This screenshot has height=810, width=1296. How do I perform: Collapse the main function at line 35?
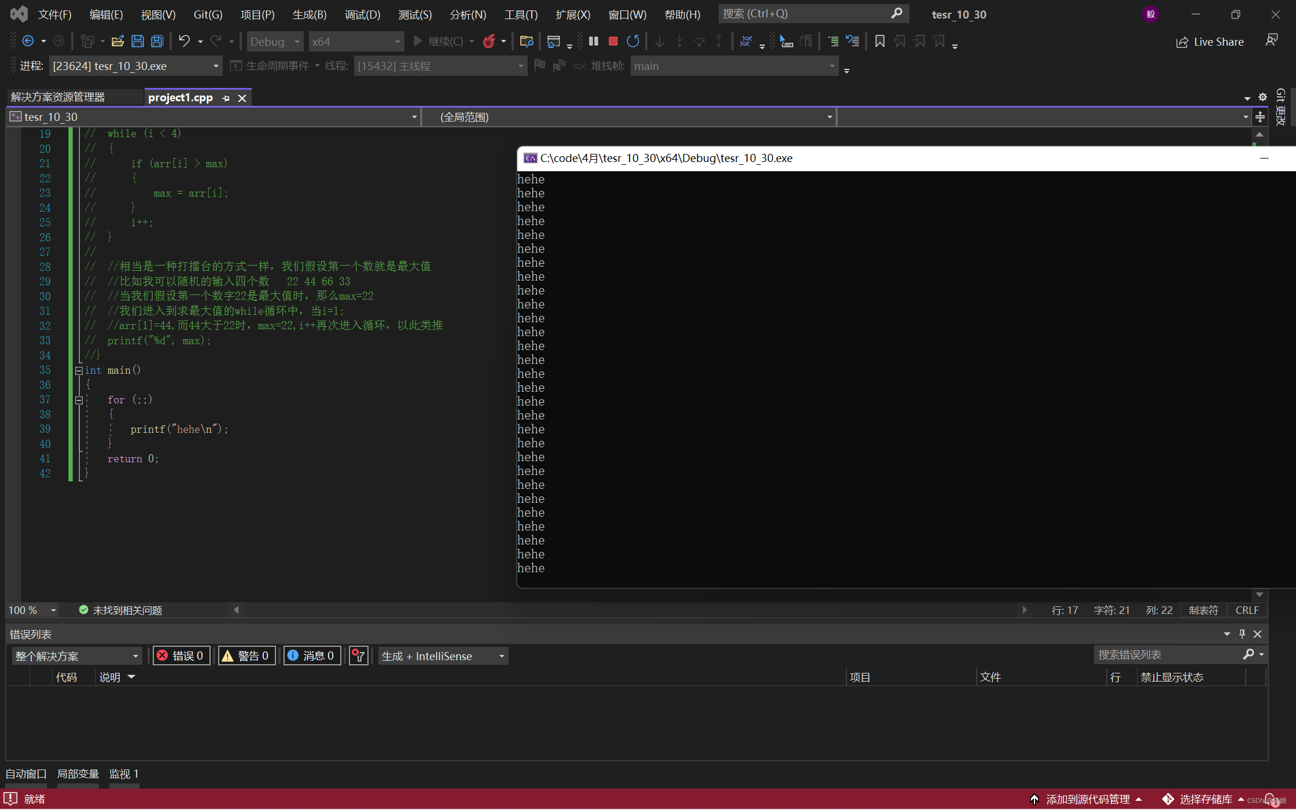coord(79,371)
